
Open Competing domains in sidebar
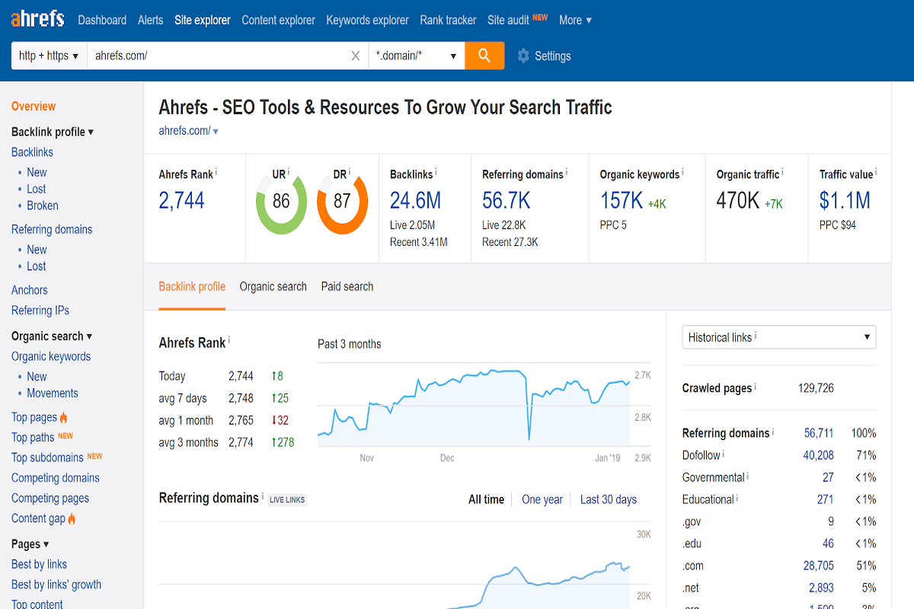[x=56, y=478]
